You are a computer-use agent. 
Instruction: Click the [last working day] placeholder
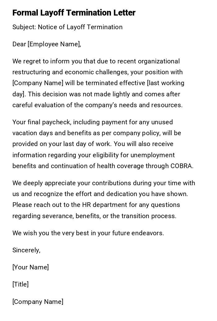click(166, 83)
